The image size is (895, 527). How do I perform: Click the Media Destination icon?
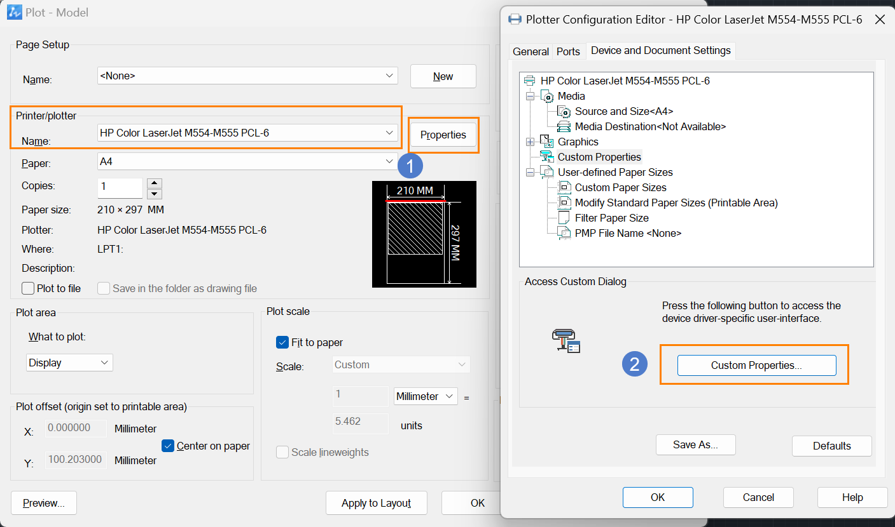pos(564,126)
